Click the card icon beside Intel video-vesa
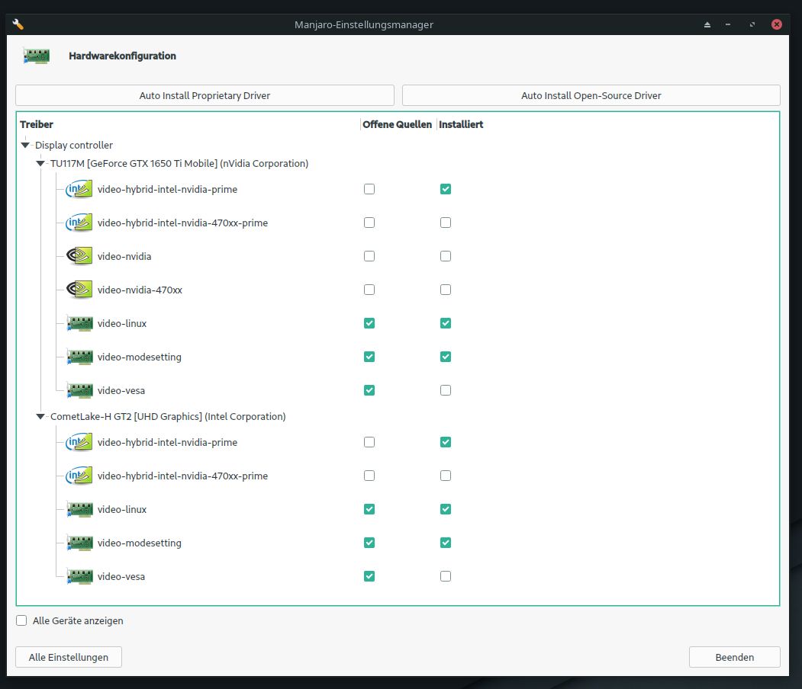Viewport: 802px width, 689px height. (79, 576)
